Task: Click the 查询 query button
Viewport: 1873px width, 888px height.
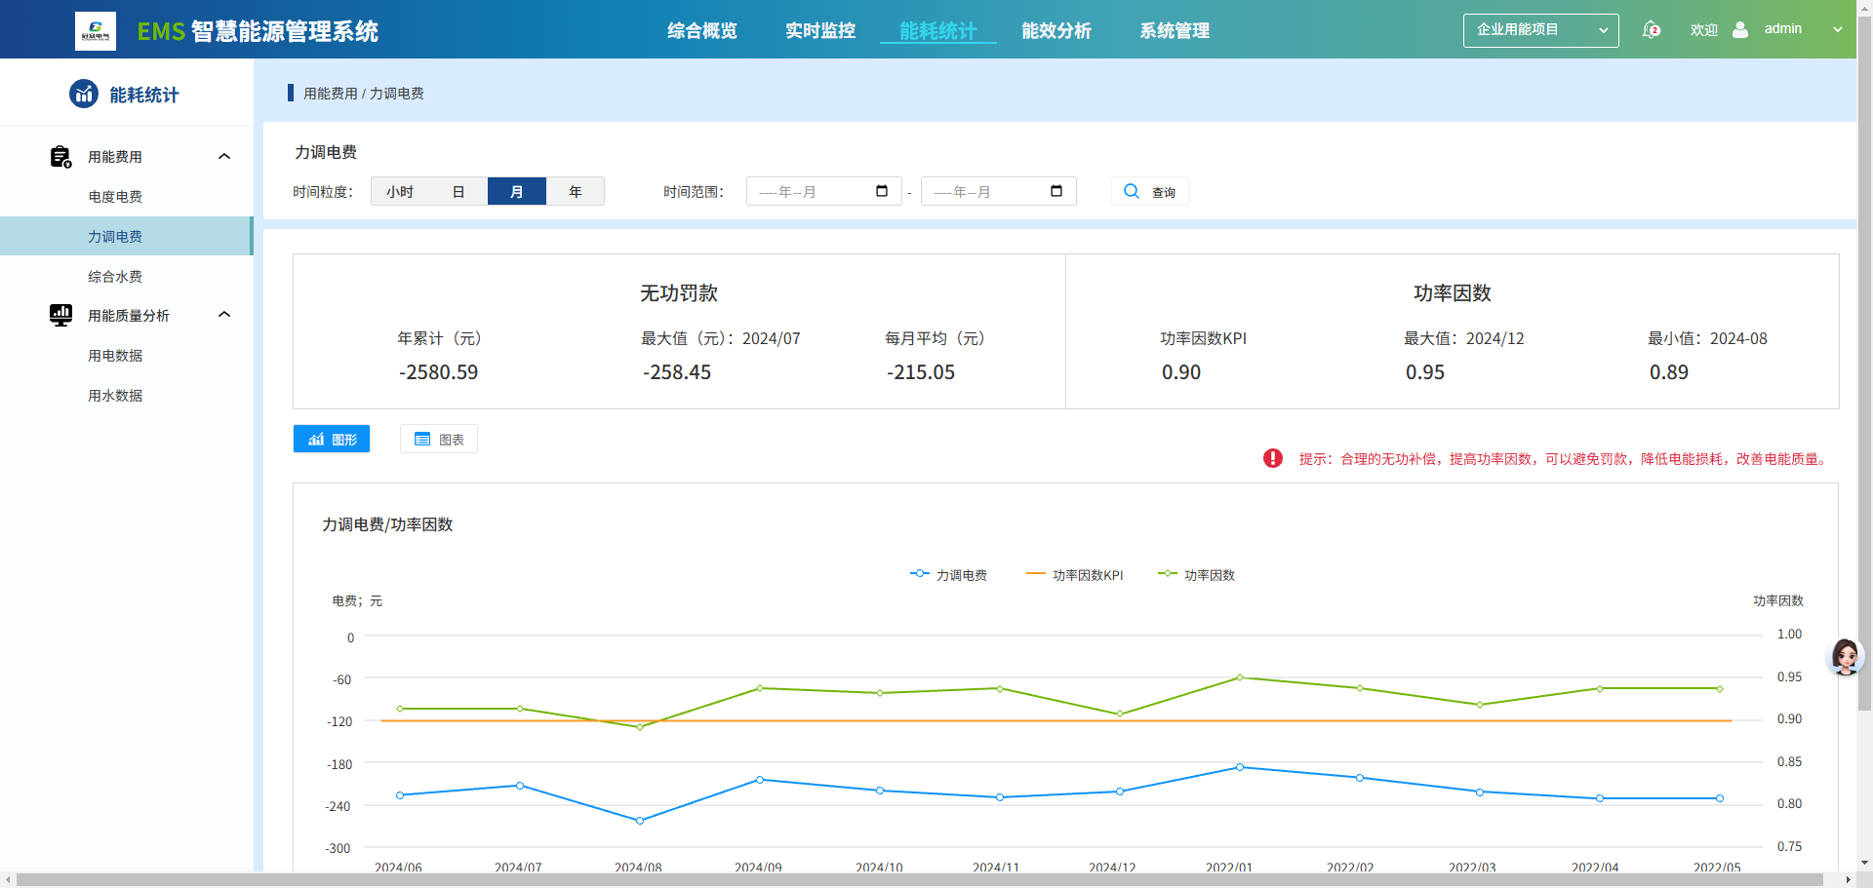Action: pyautogui.click(x=1150, y=191)
